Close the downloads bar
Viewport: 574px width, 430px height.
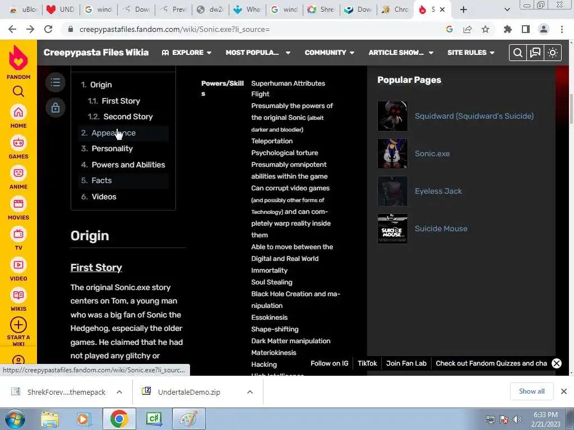pos(564,391)
